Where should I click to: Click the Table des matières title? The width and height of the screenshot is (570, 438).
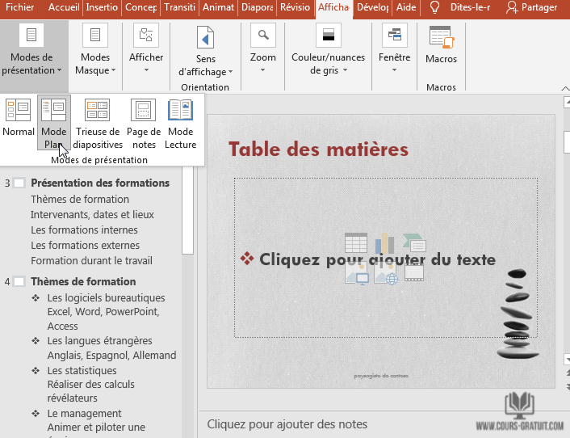[318, 149]
